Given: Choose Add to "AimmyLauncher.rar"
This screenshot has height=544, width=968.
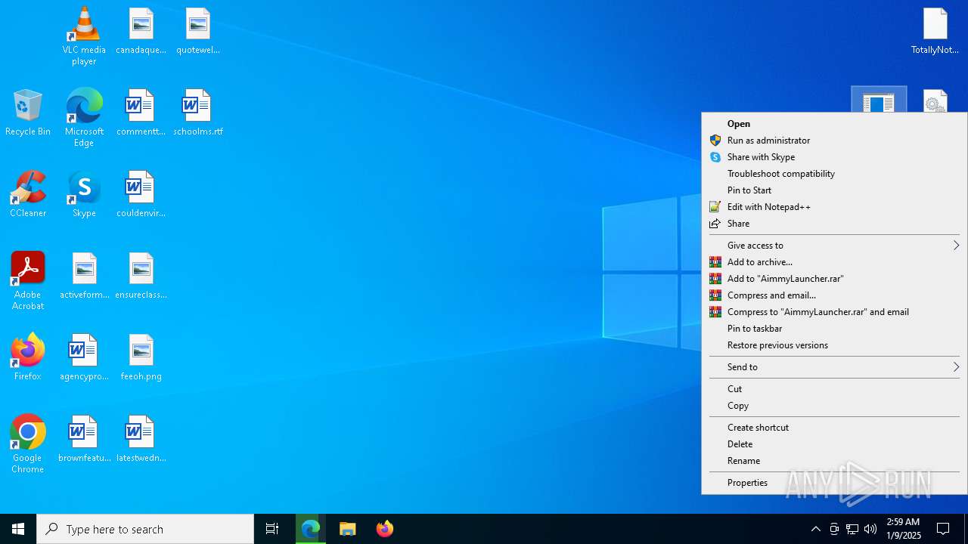Looking at the screenshot, I should [x=834, y=279].
